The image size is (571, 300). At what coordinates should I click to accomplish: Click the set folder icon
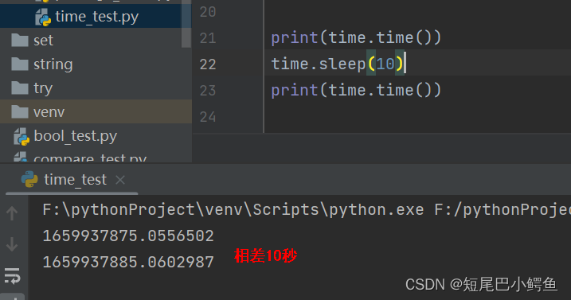click(20, 40)
